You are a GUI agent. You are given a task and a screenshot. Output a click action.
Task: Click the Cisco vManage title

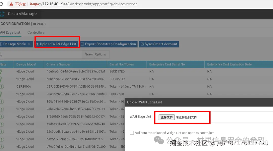tap(22, 14)
